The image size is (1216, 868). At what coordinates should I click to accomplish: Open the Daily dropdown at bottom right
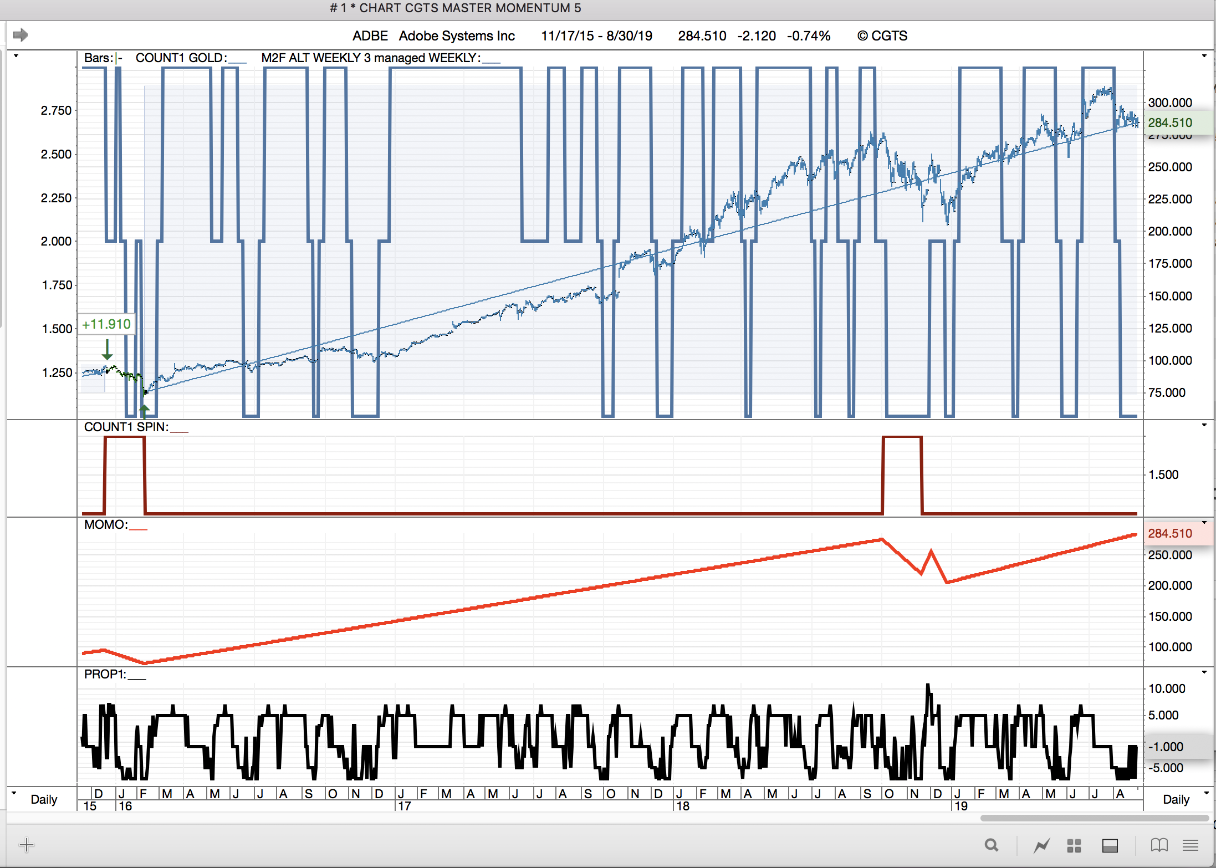(x=1176, y=799)
